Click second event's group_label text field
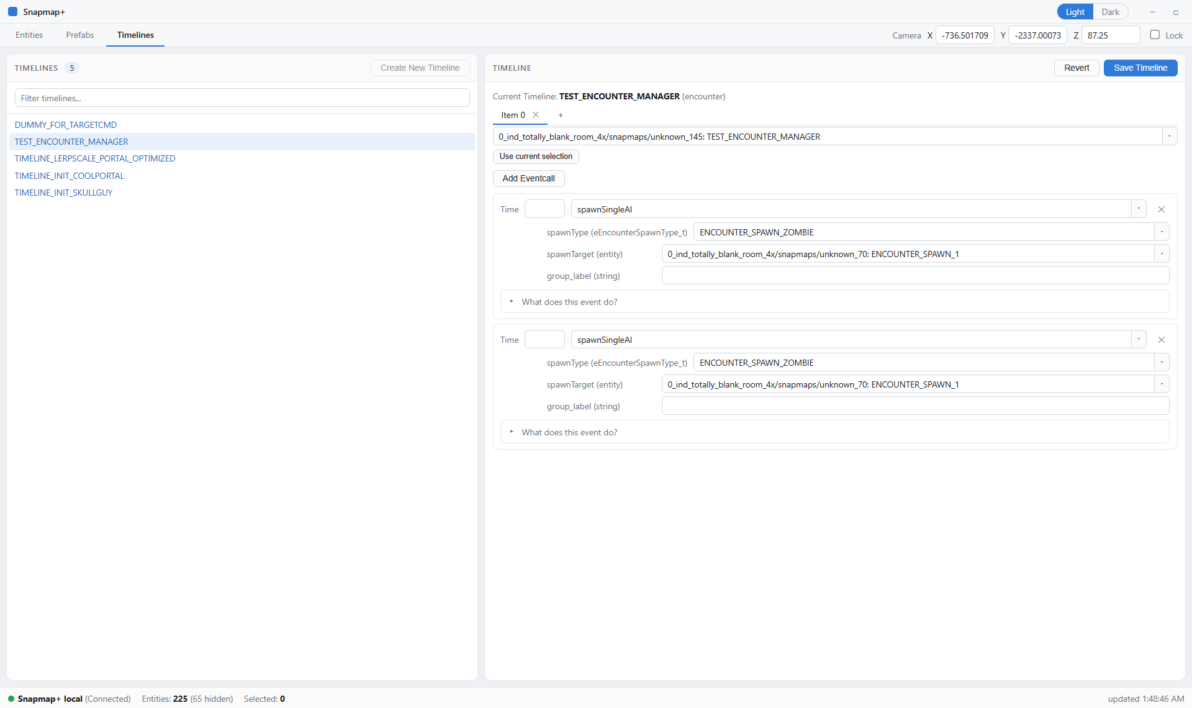The image size is (1192, 708). pyautogui.click(x=915, y=406)
